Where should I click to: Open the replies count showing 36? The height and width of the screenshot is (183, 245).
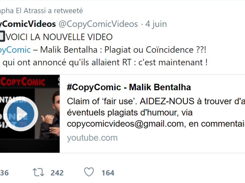point(4,173)
